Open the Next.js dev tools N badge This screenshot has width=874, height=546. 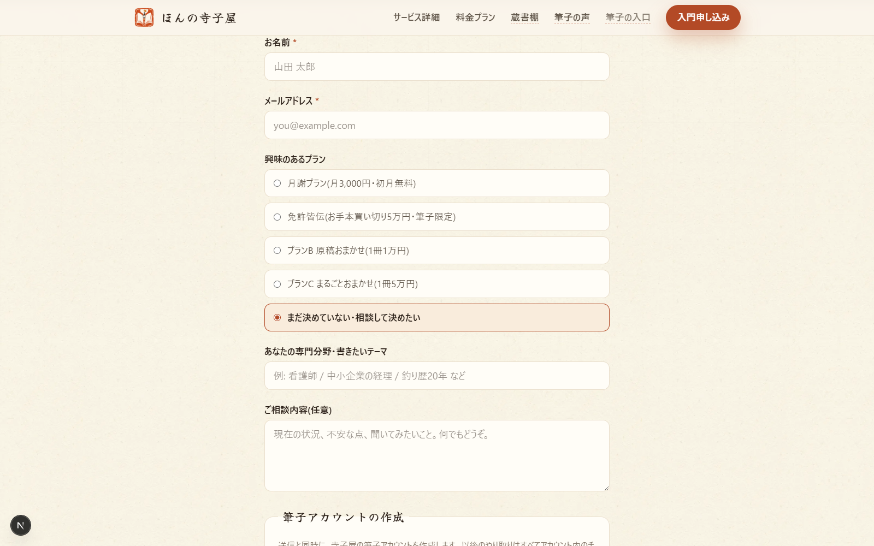point(21,525)
